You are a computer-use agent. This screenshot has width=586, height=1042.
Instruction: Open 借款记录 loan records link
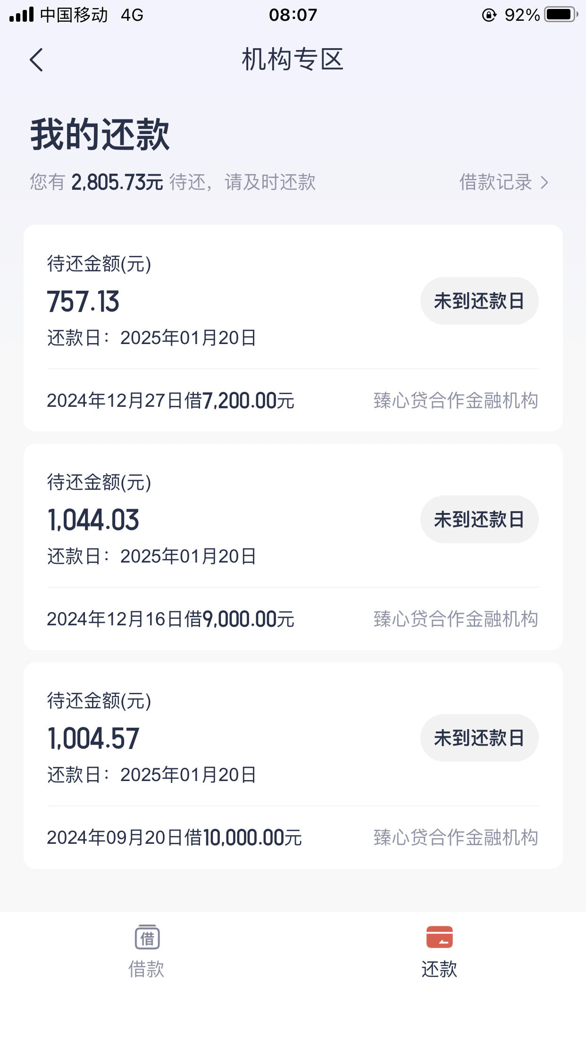[x=495, y=182]
